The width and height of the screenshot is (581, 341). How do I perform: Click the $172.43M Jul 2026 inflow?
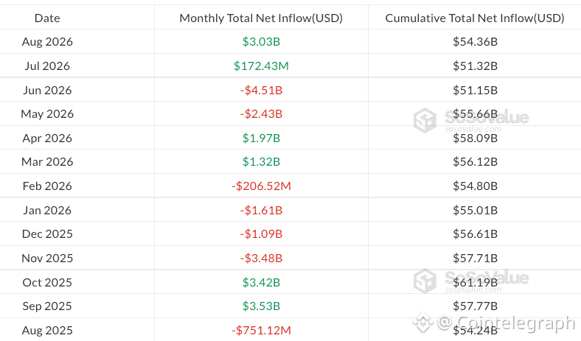261,66
